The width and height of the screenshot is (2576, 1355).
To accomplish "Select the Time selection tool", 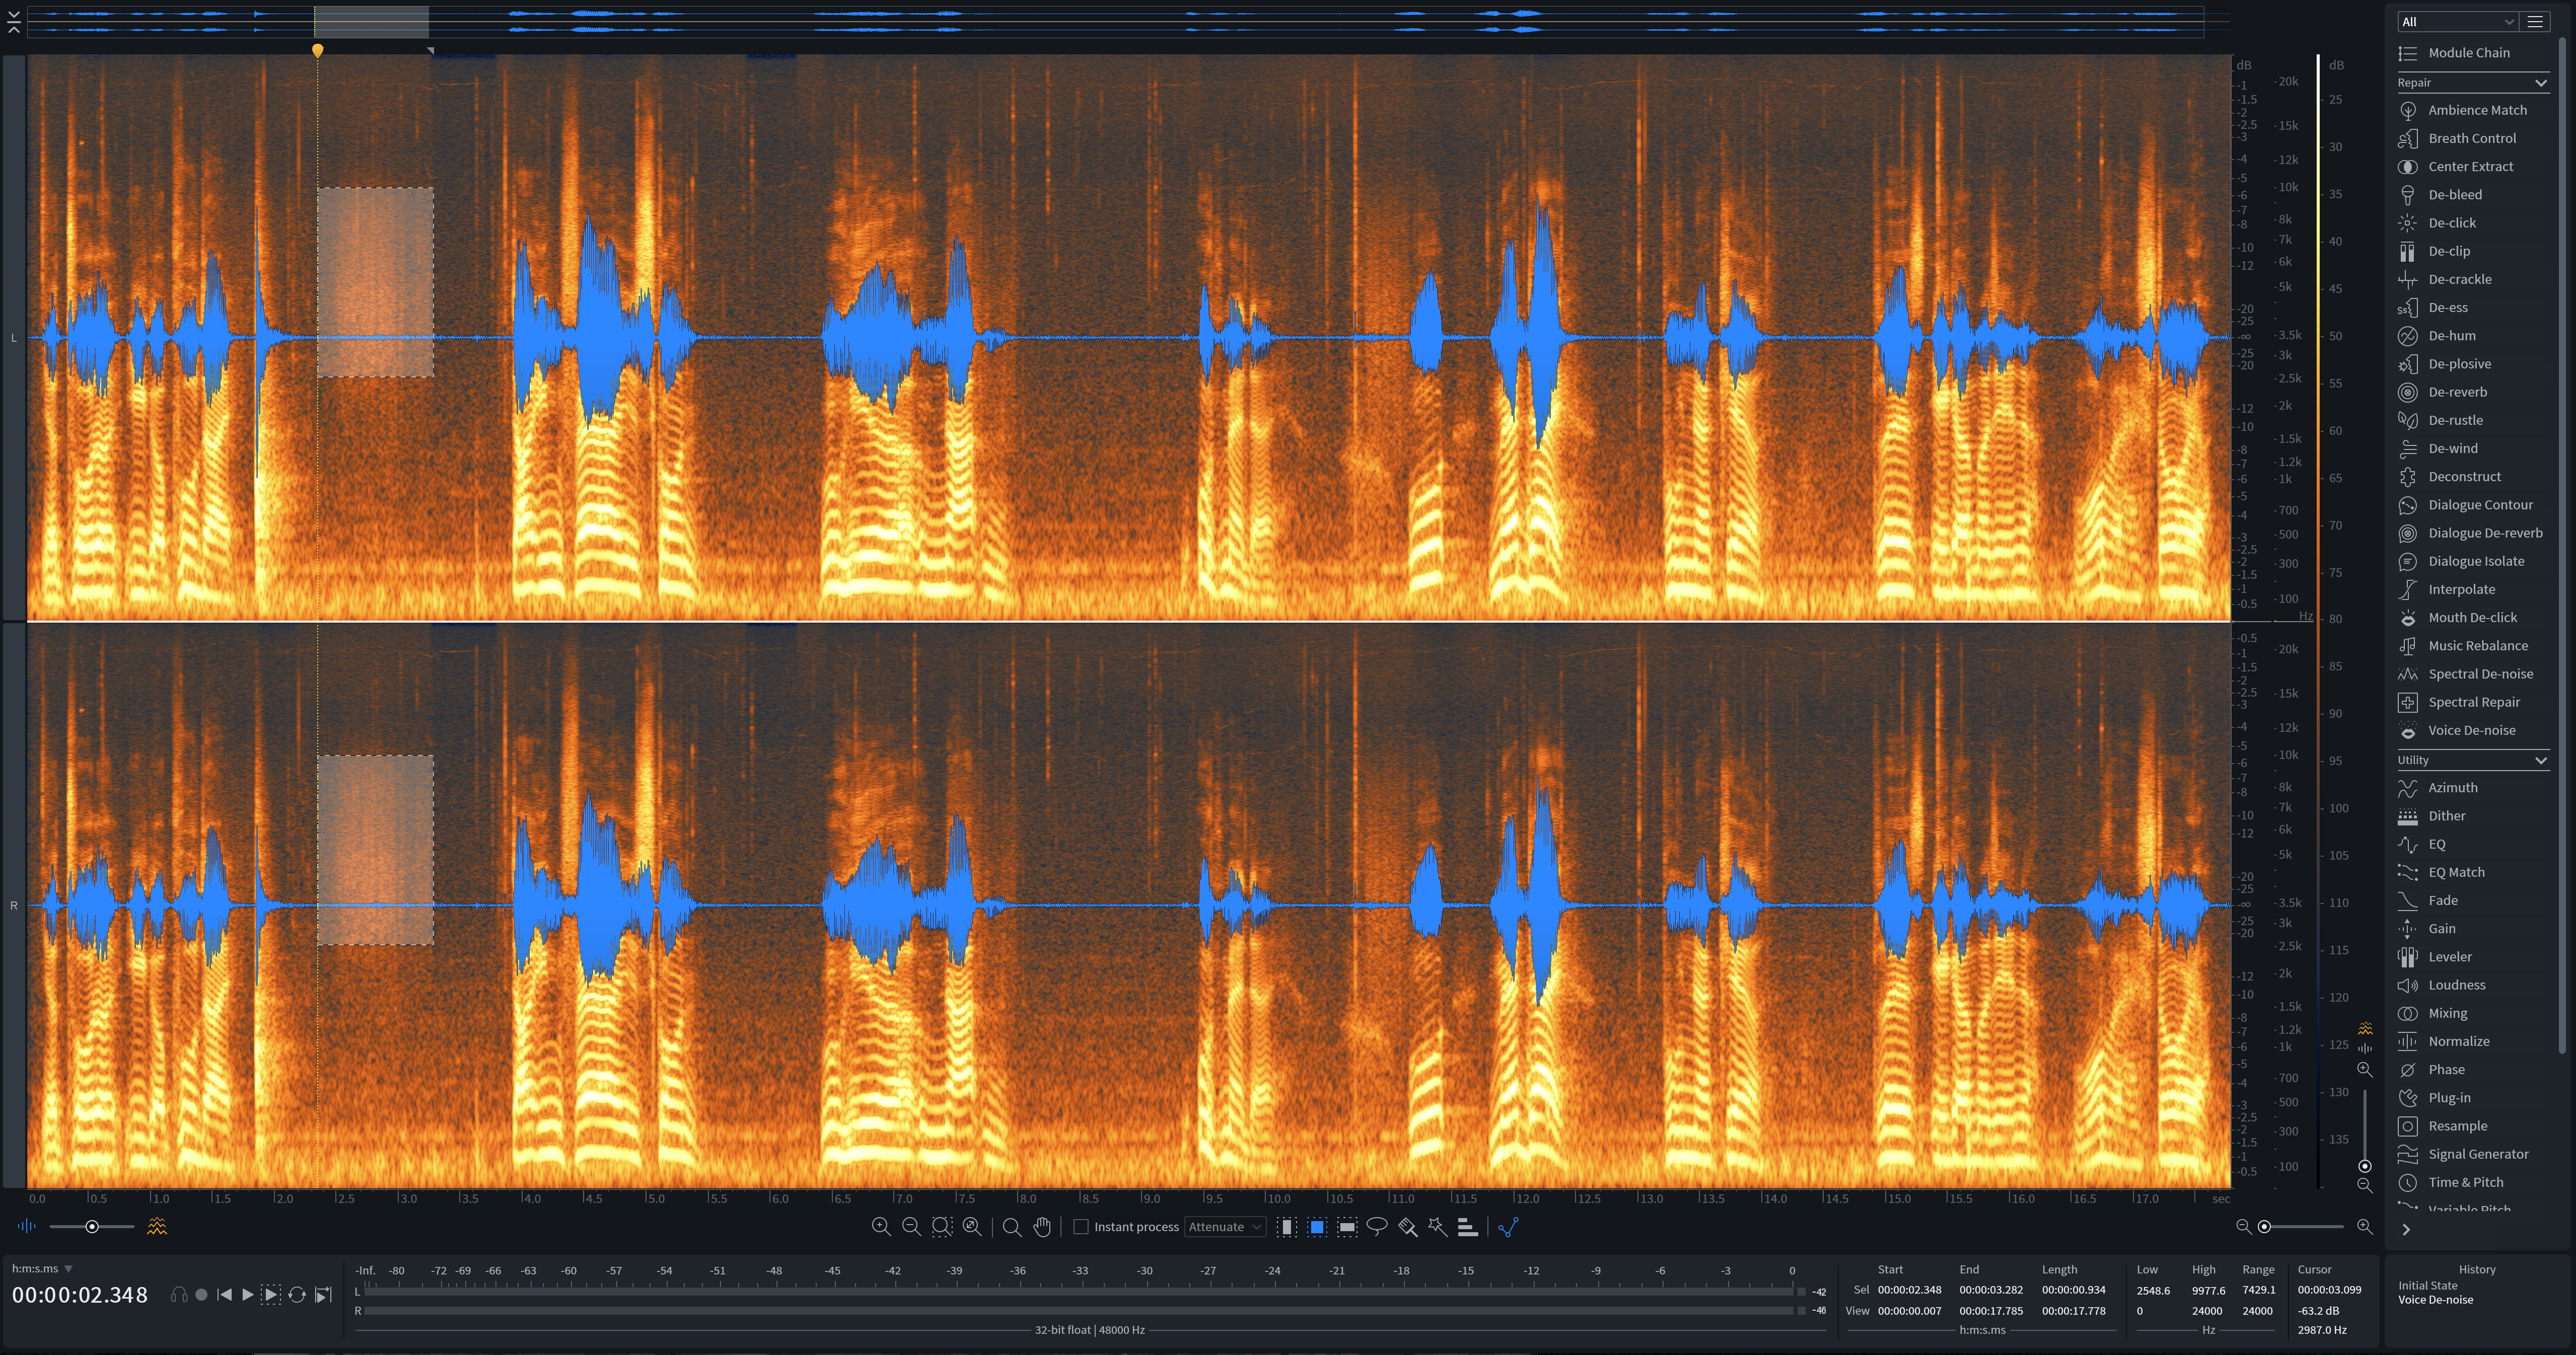I will [x=1287, y=1227].
